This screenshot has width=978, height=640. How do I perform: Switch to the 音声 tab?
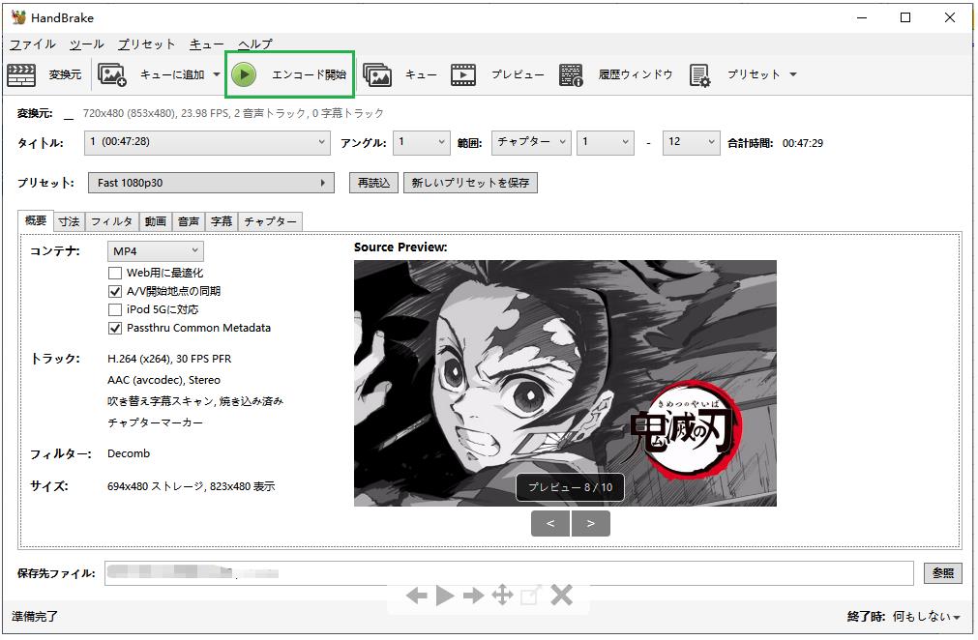click(189, 221)
